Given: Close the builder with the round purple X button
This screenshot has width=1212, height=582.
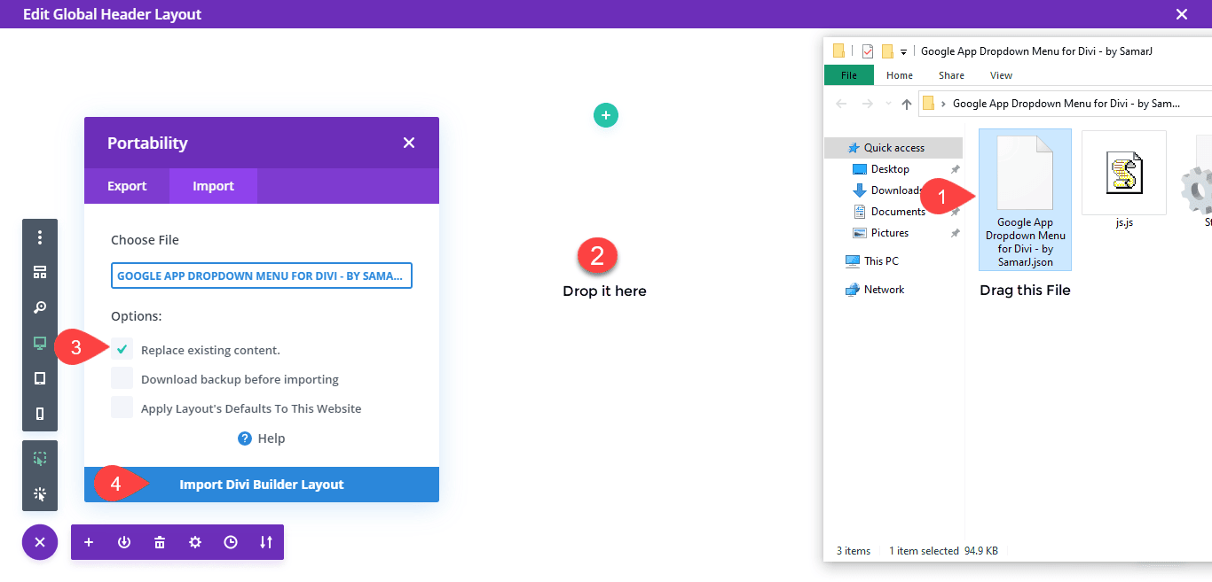Looking at the screenshot, I should pos(40,542).
